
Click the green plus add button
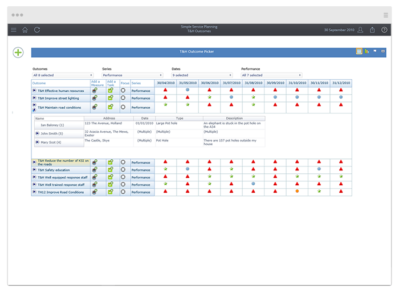pos(18,52)
